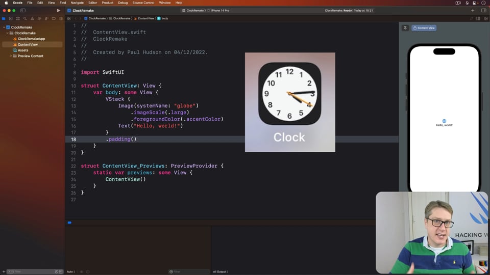Open the Test navigator diamond icon
The height and width of the screenshot is (275, 490).
point(39,18)
